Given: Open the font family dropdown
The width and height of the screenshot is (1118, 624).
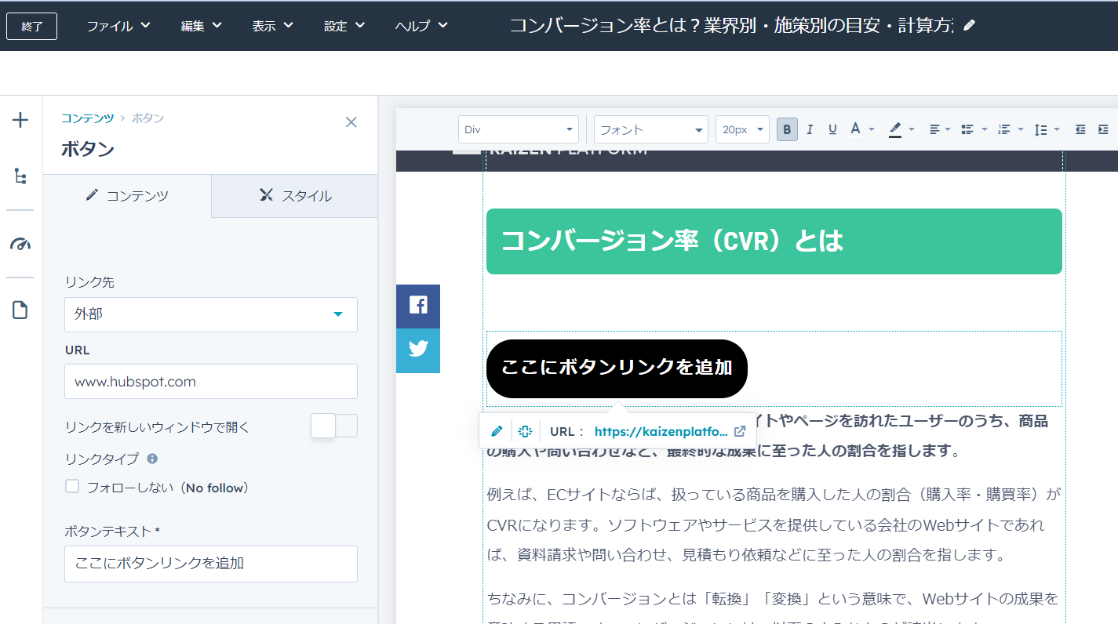Looking at the screenshot, I should (650, 129).
